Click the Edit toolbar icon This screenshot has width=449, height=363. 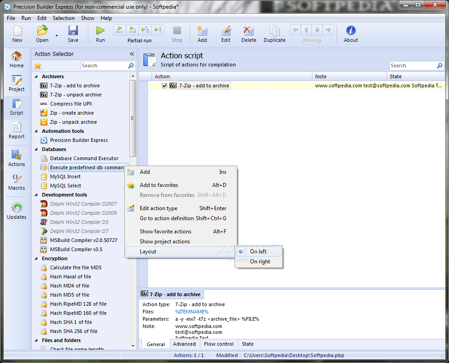click(226, 30)
